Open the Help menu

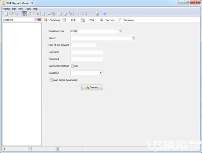click(x=35, y=9)
